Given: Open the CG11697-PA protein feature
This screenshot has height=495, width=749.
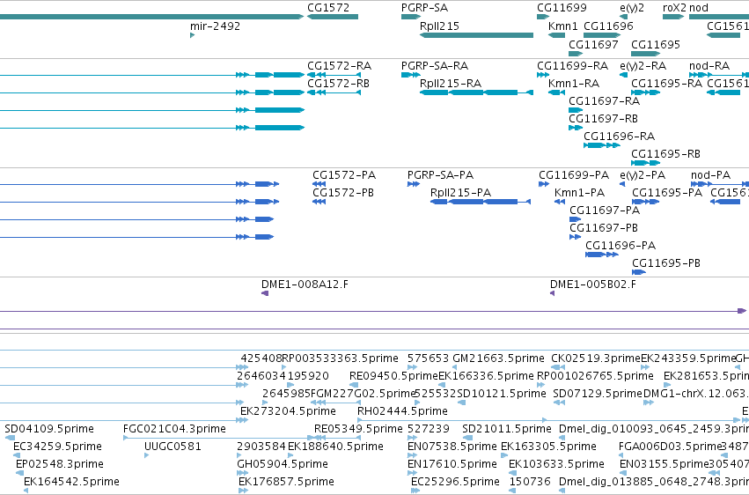Looking at the screenshot, I should (x=575, y=220).
